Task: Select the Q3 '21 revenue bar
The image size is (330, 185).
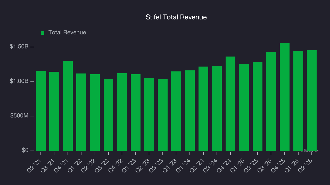Action: (54, 111)
